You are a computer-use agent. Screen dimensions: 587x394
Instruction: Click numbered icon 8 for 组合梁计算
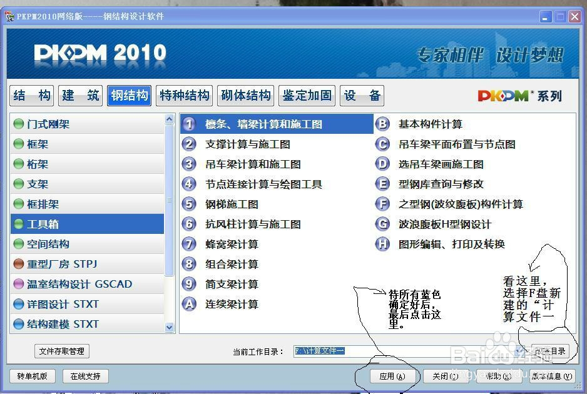click(x=190, y=264)
